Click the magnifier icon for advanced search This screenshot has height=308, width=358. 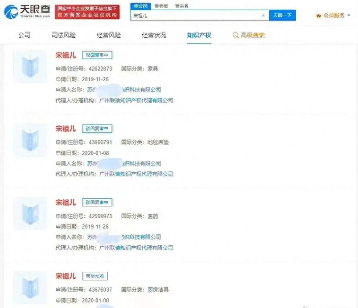point(235,35)
